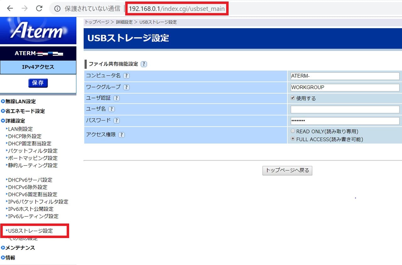Click the site info icon in address bar
This screenshot has height=265, width=402.
[57, 9]
